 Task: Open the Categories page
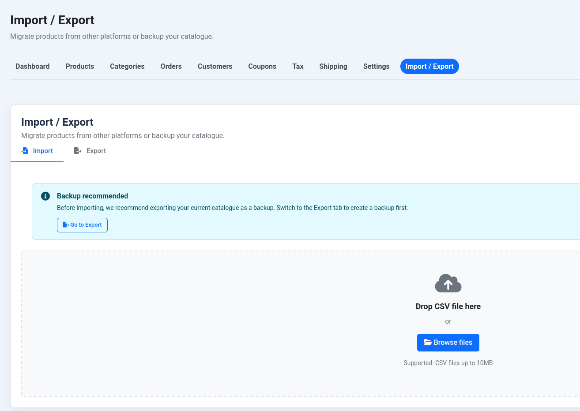click(x=127, y=67)
